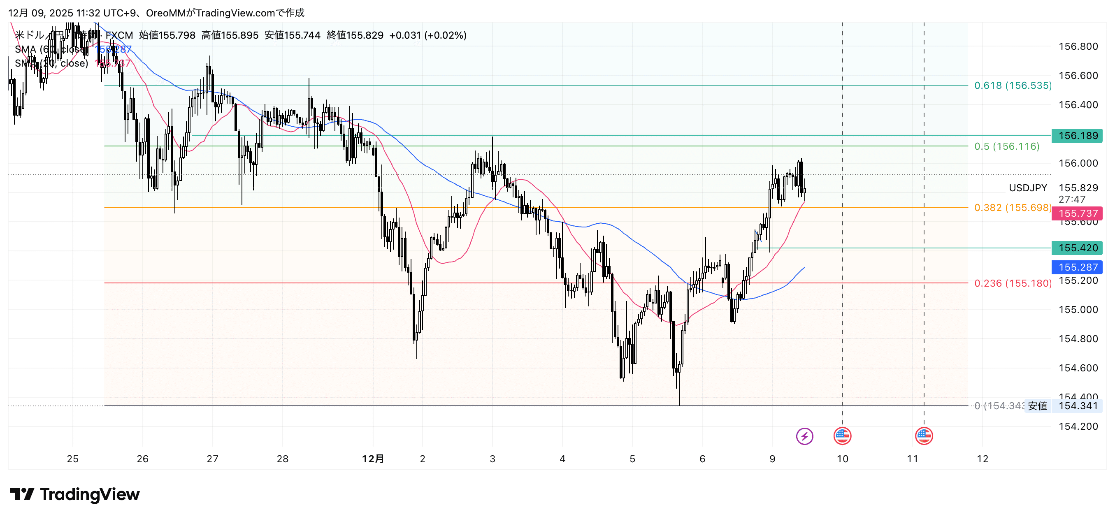Click the 0.236 (155.180) Fibonacci label

(x=1012, y=283)
